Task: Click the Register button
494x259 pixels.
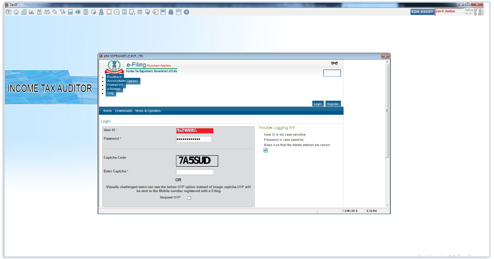Action: pos(333,104)
